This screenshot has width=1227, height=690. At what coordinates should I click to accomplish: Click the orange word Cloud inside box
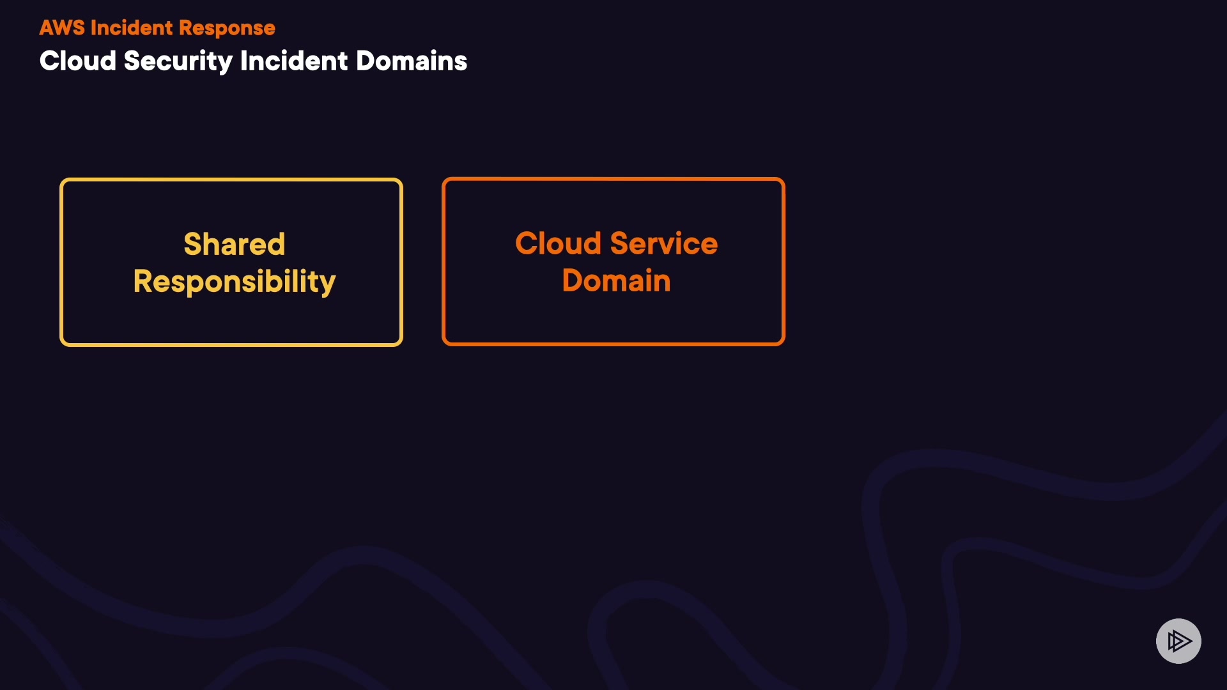point(558,243)
